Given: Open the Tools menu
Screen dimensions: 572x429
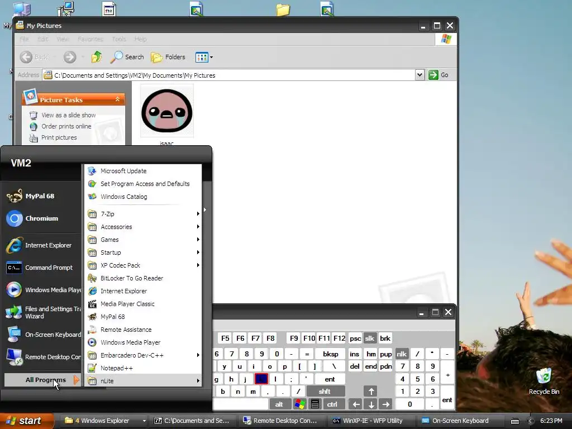Looking at the screenshot, I should point(119,39).
